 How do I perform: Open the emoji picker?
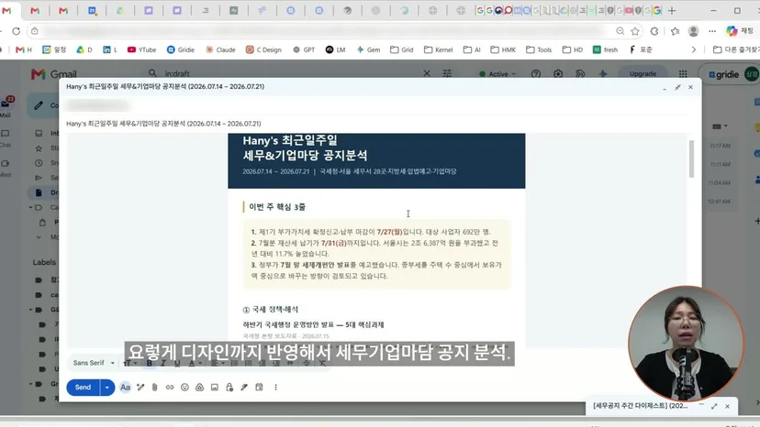[184, 388]
